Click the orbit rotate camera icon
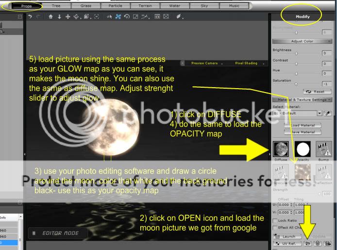 [x=127, y=17]
